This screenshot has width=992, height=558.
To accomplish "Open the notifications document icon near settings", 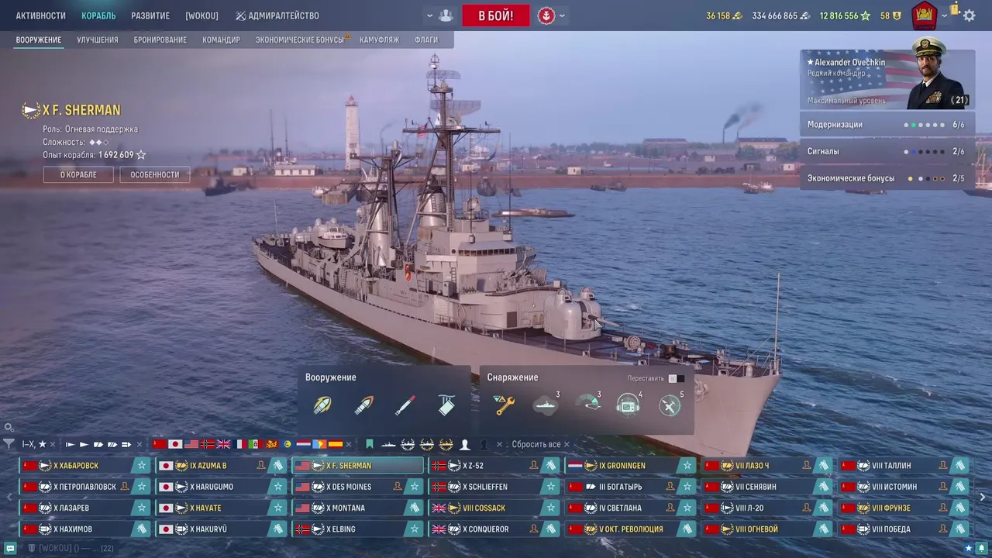I will click(x=955, y=9).
